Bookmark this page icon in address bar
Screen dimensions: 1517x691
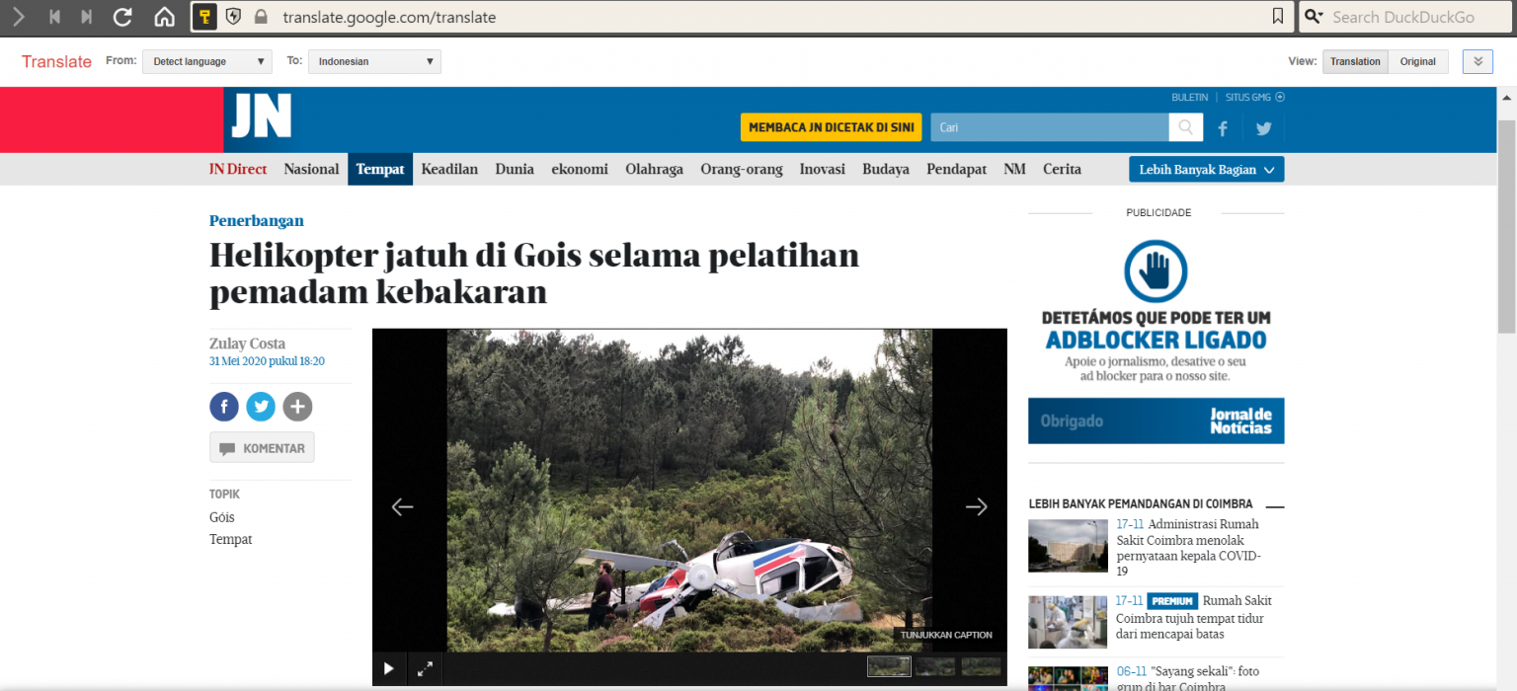click(x=1278, y=17)
